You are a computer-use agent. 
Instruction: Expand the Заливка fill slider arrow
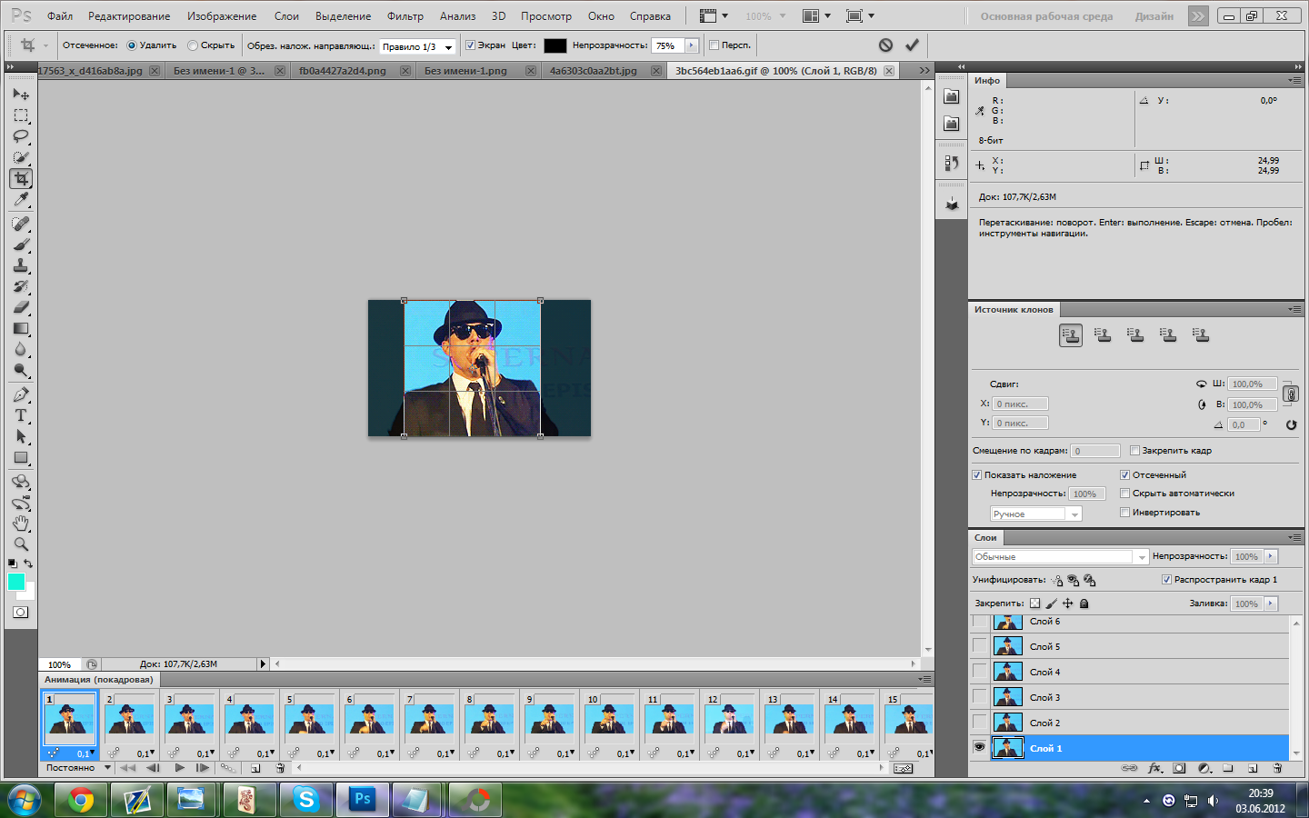[1271, 604]
